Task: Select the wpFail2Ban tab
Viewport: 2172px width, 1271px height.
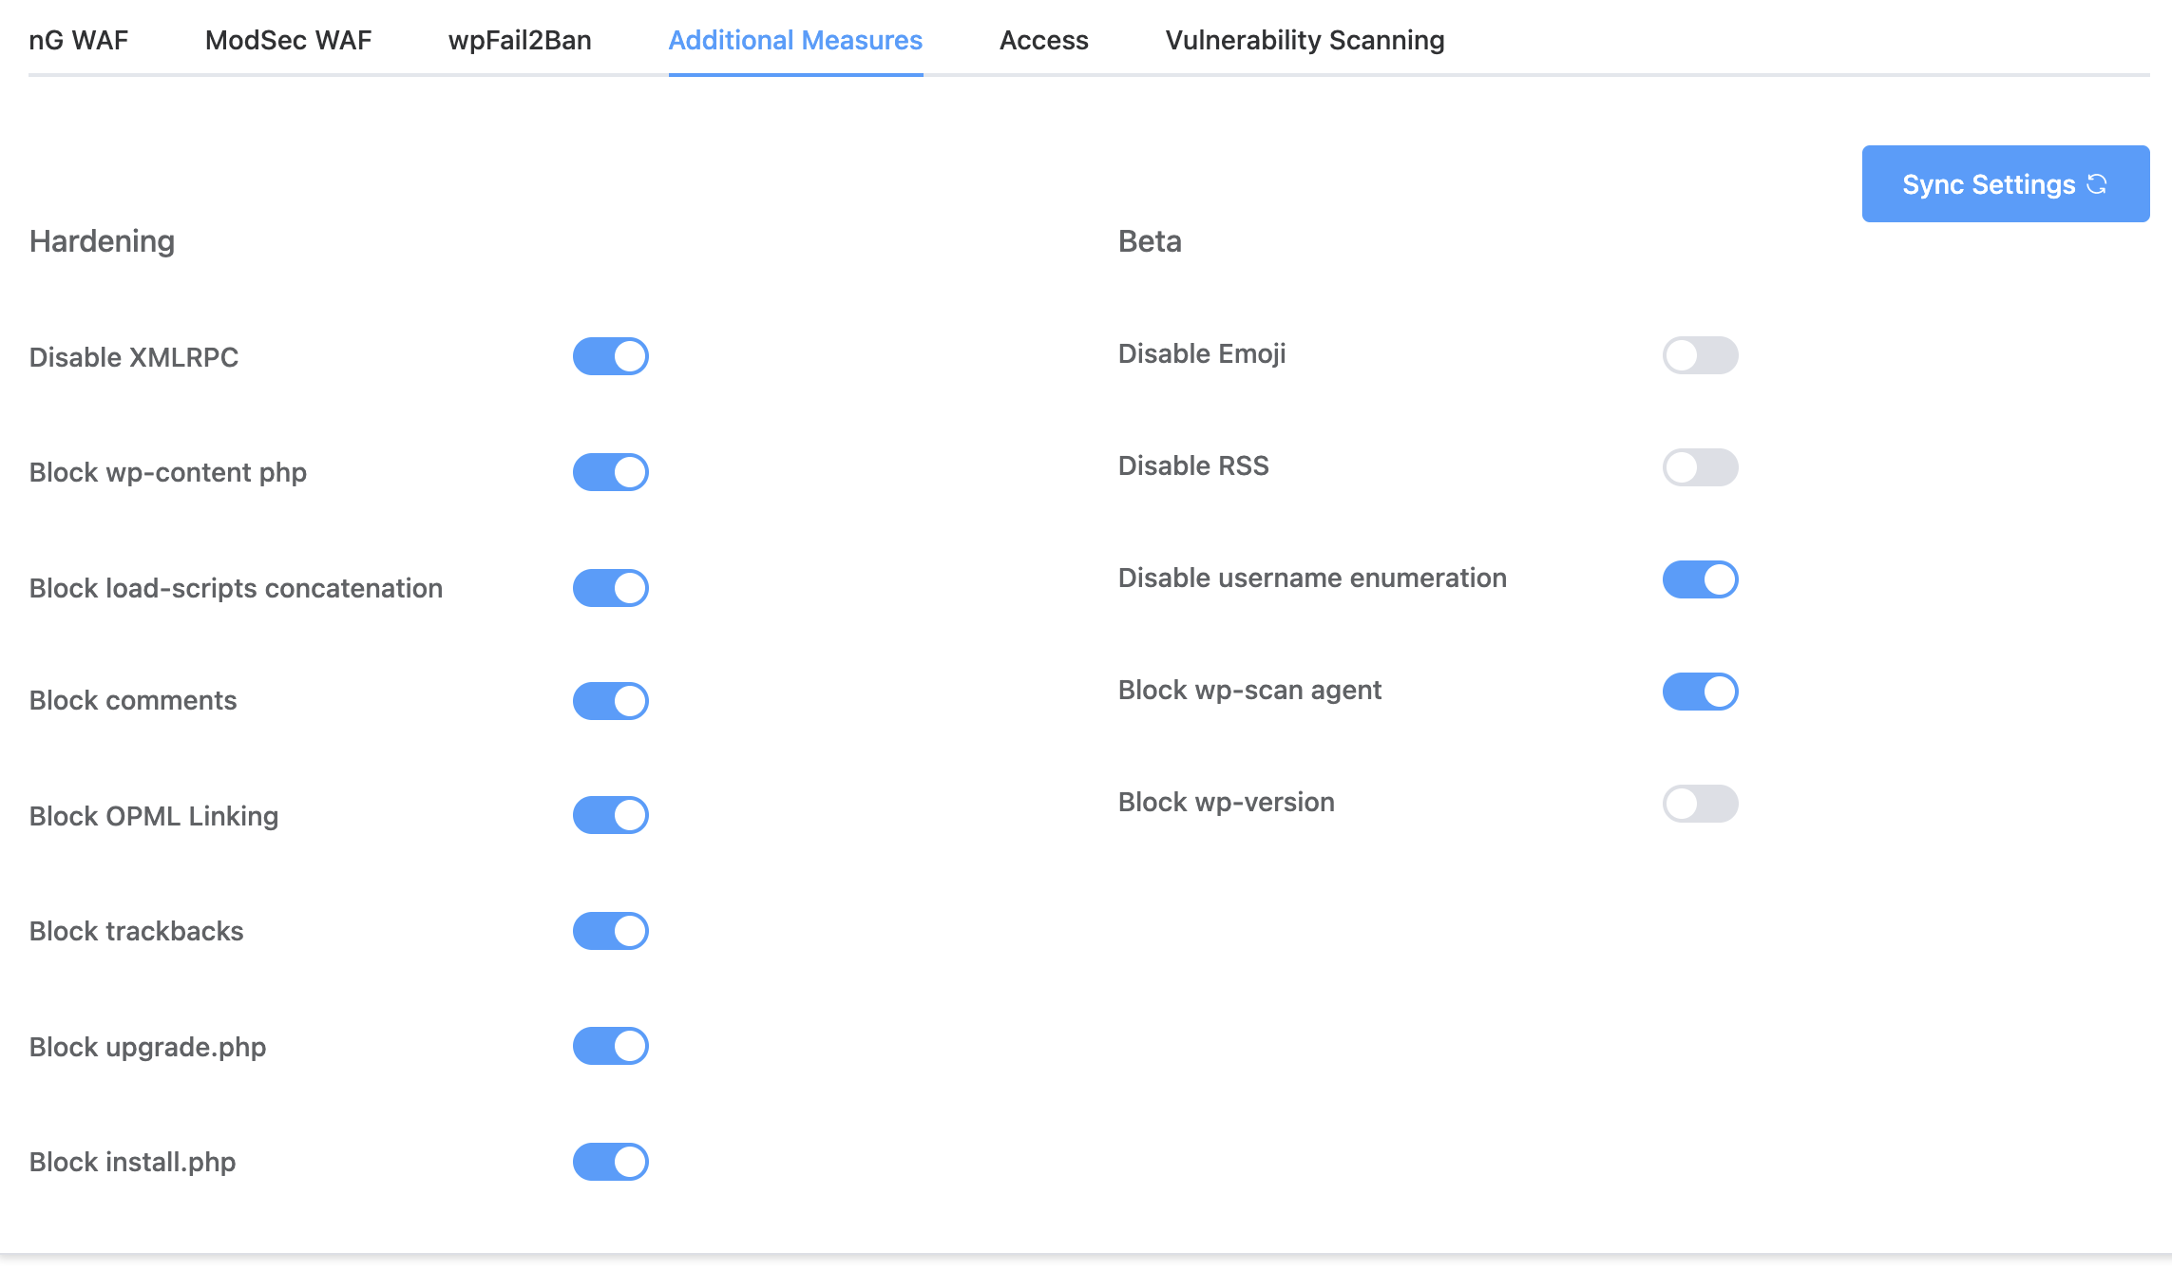Action: pos(520,40)
